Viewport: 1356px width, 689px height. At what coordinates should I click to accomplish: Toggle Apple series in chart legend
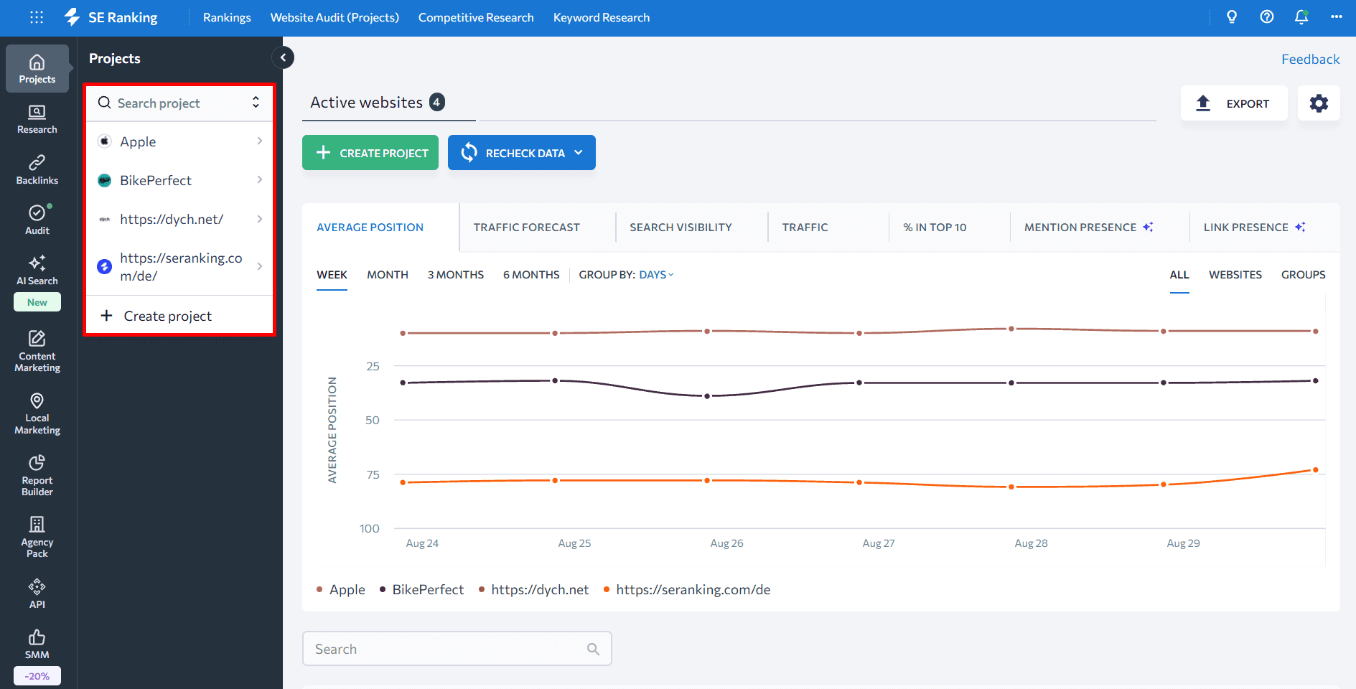pyautogui.click(x=341, y=589)
